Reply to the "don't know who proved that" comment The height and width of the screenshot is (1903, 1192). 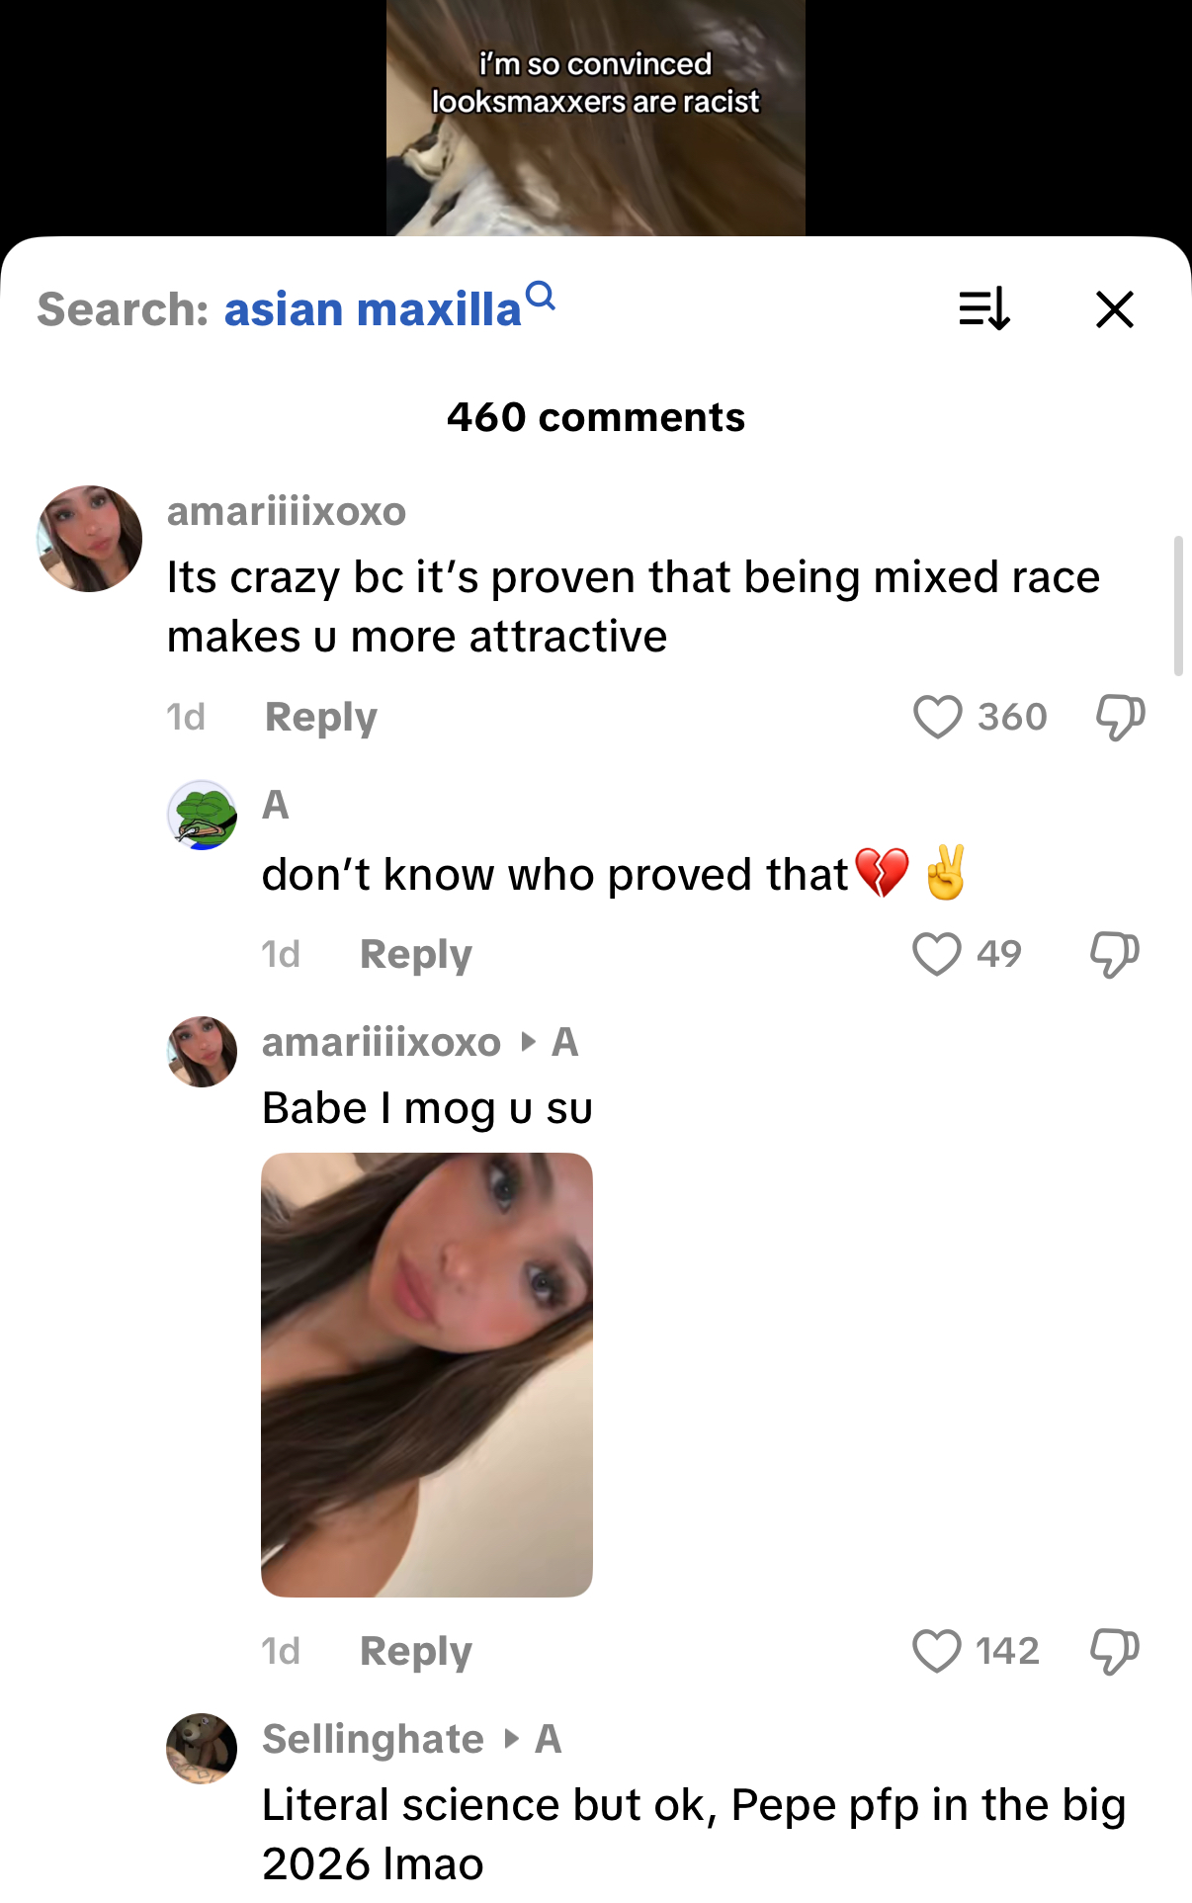point(415,954)
